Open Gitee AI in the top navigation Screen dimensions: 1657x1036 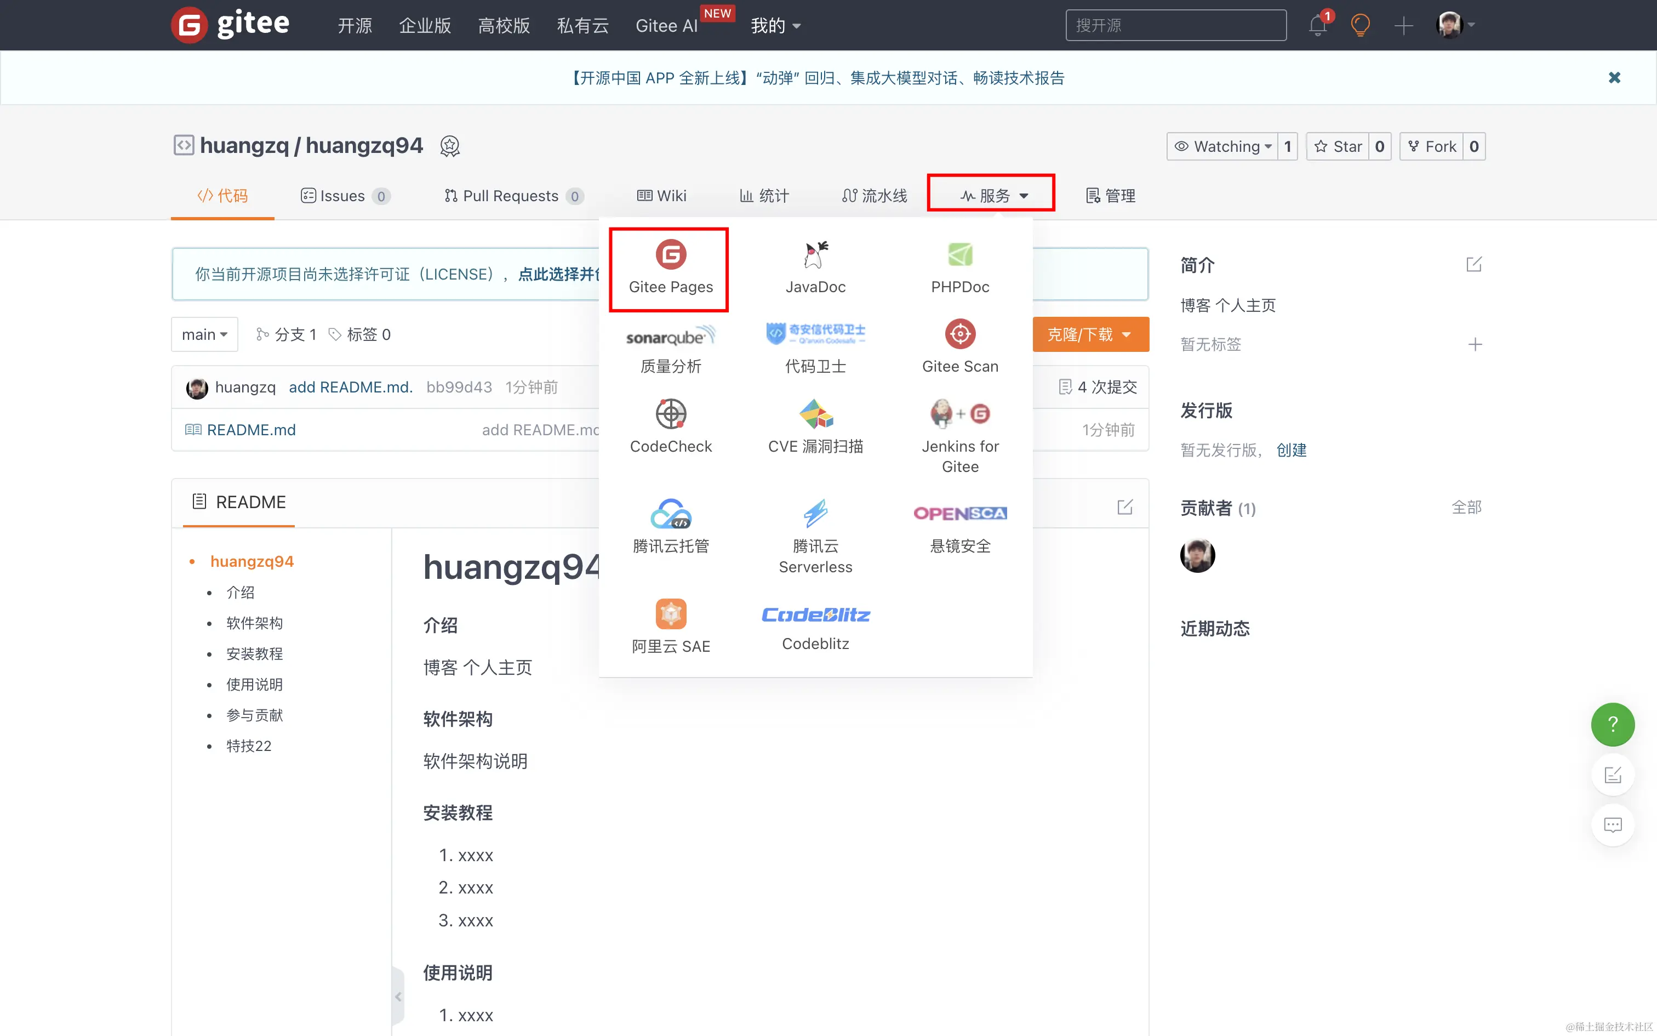666,25
